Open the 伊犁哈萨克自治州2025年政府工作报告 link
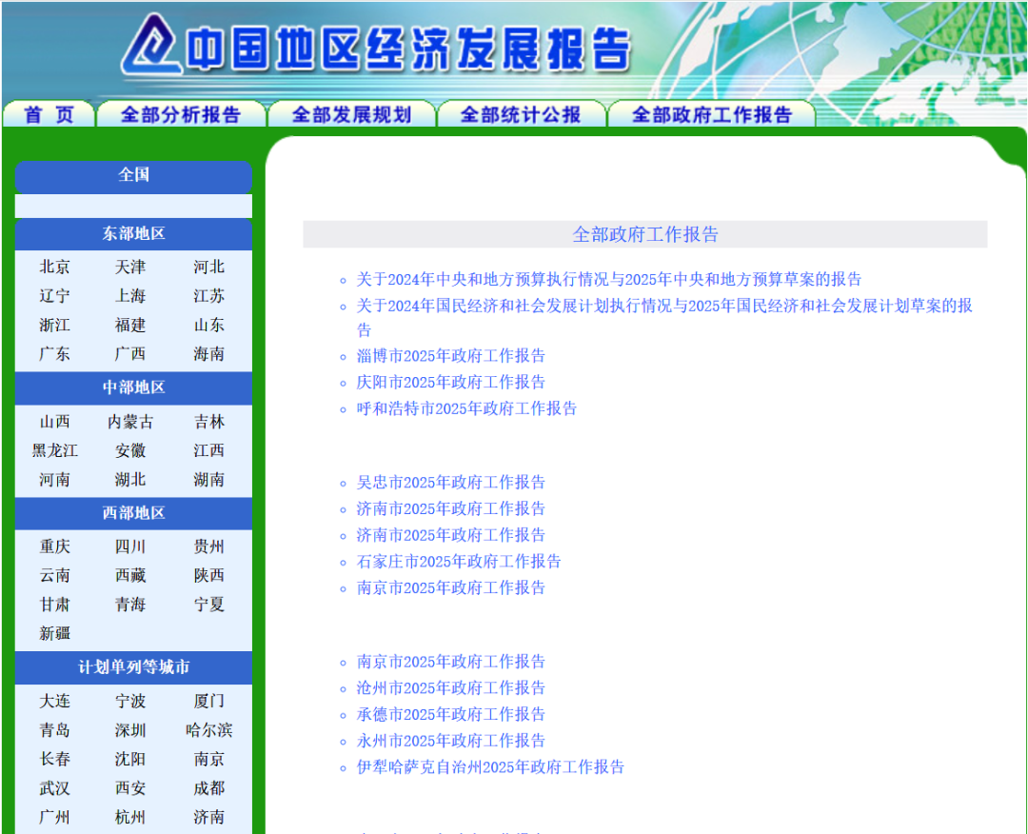The height and width of the screenshot is (834, 1028). (x=490, y=767)
